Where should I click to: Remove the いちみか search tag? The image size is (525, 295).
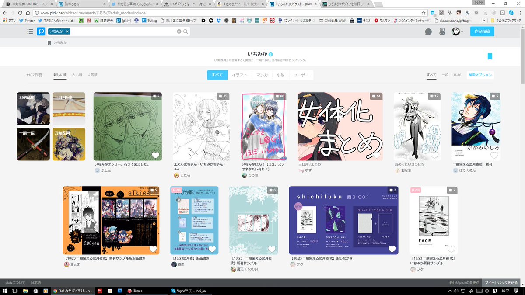(x=68, y=31)
